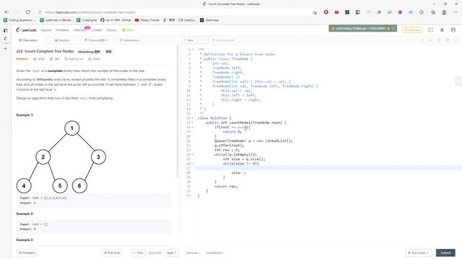Toggle the Autocomplete option
The width and height of the screenshot is (462, 259).
[223, 40]
